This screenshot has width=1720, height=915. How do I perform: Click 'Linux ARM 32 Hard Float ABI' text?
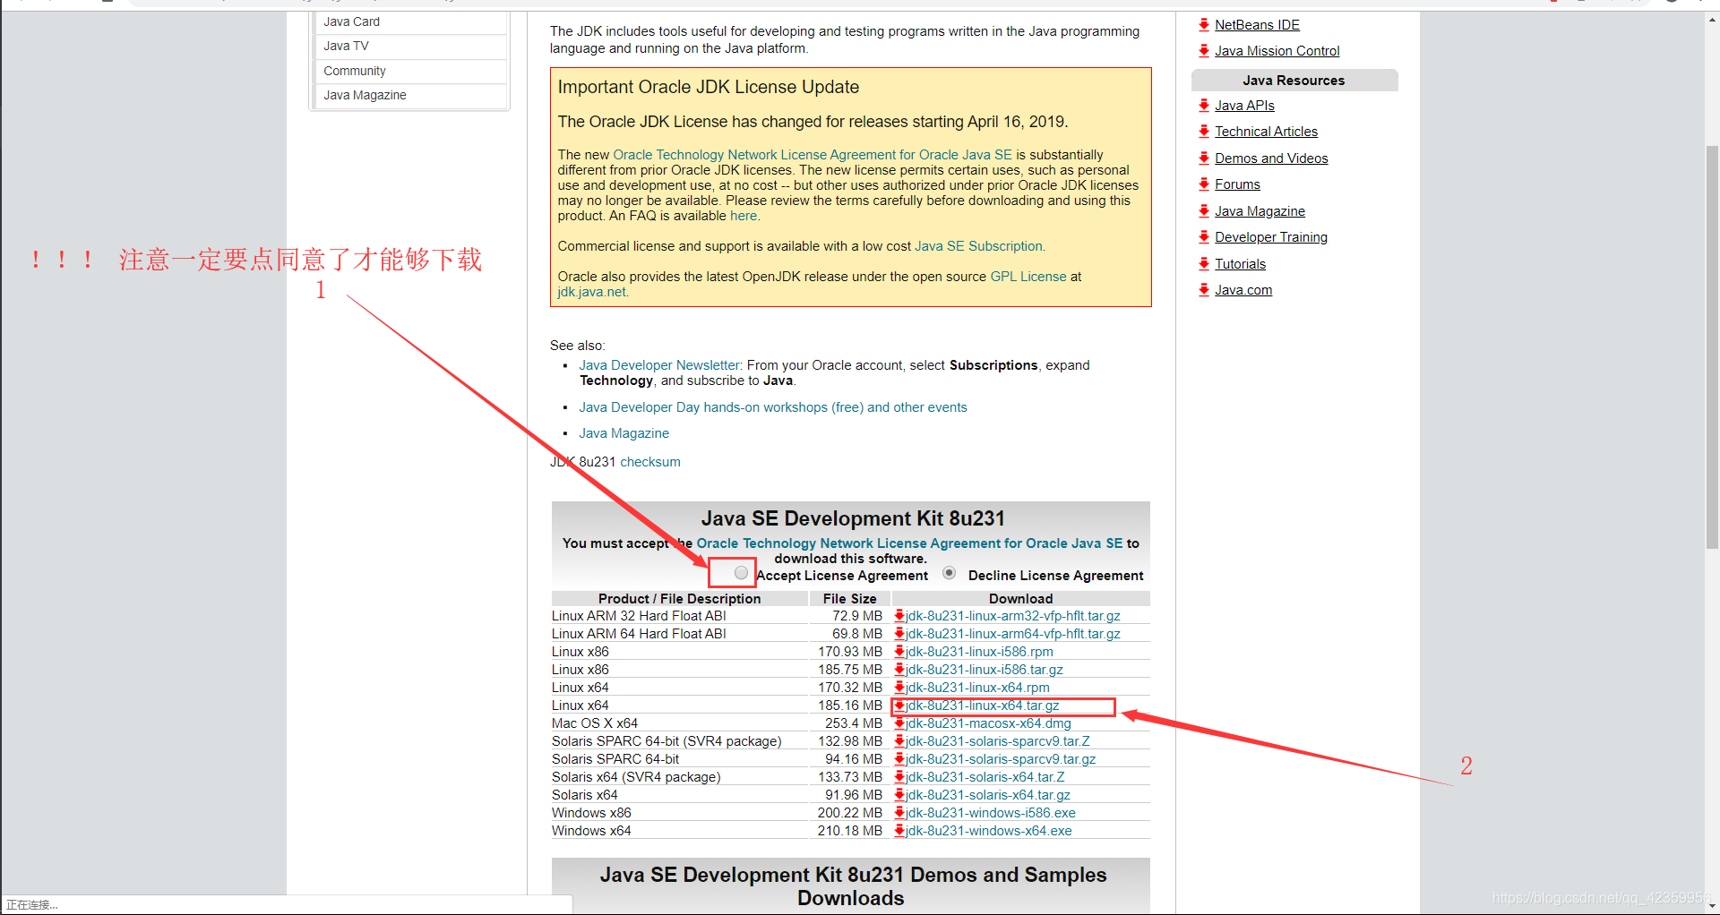coord(639,616)
